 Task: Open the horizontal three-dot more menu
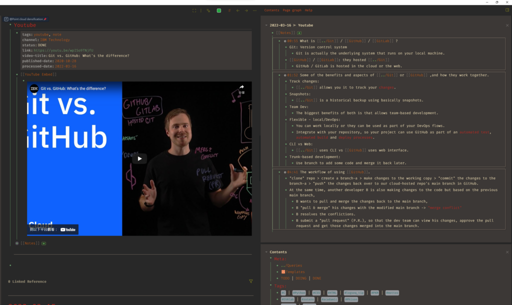tap(254, 10)
